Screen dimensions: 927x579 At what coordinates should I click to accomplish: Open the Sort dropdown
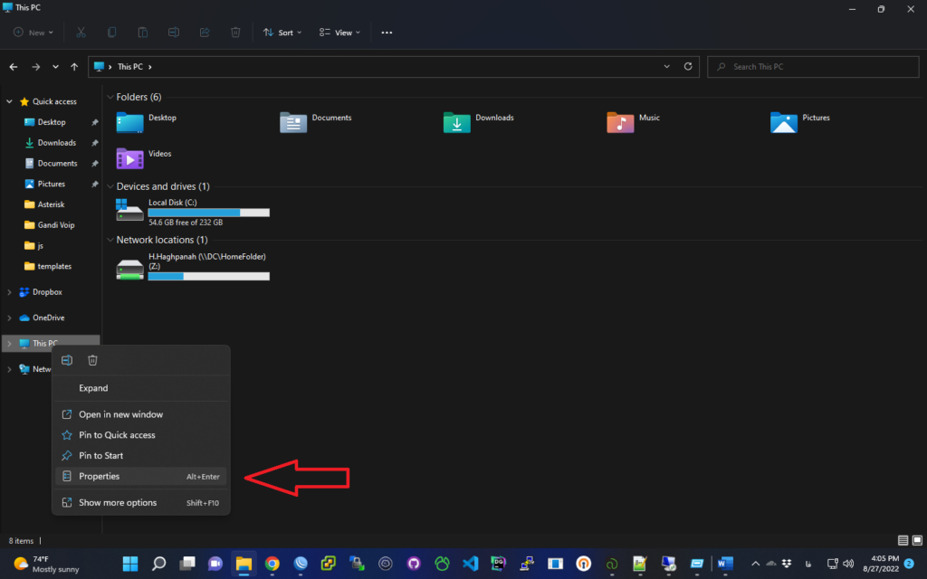click(x=282, y=33)
